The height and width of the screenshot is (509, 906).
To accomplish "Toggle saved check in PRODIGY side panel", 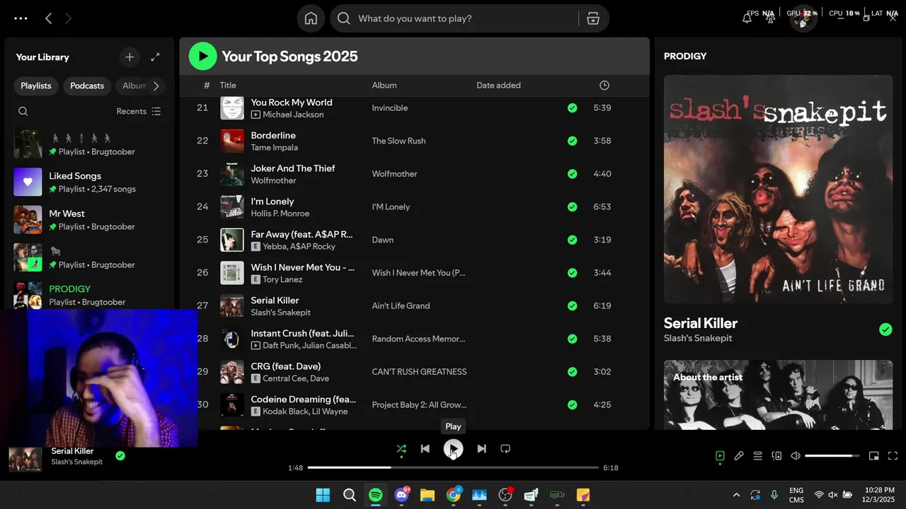I will pyautogui.click(x=885, y=329).
